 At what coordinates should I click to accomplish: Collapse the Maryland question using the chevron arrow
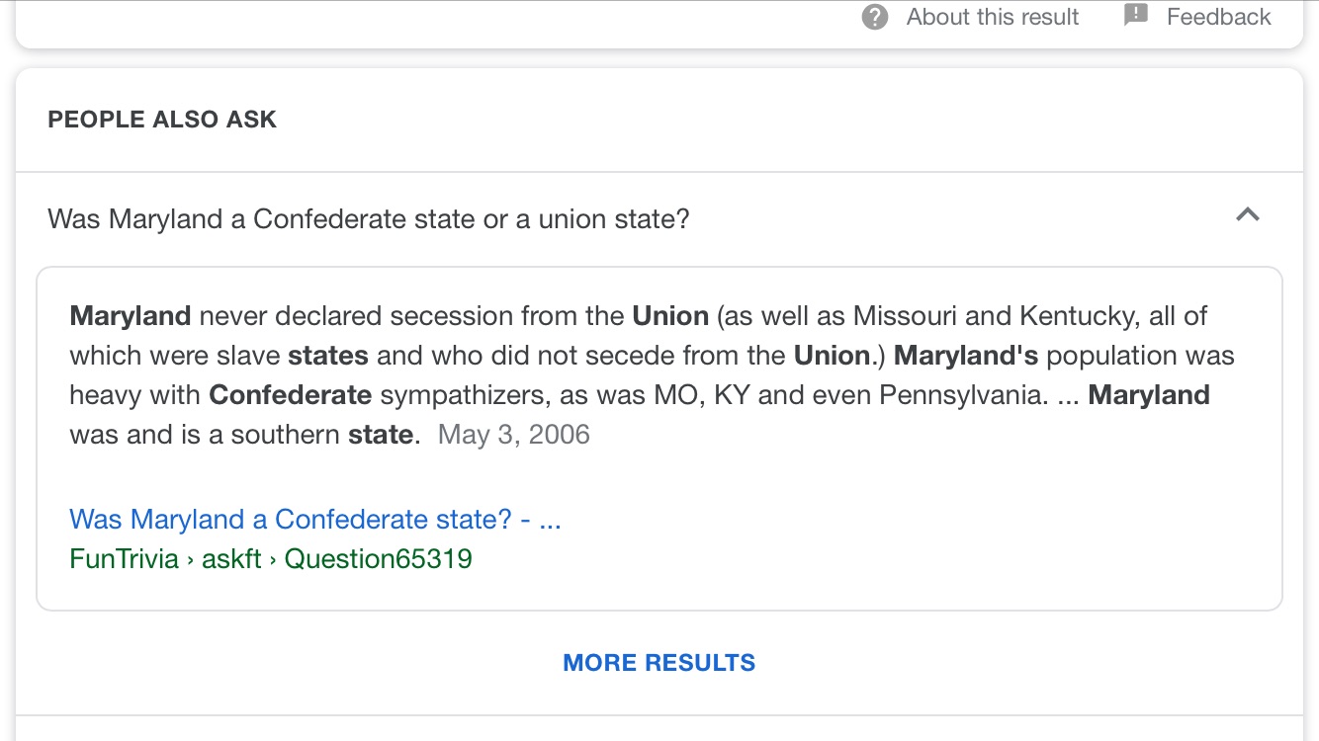[x=1248, y=214]
